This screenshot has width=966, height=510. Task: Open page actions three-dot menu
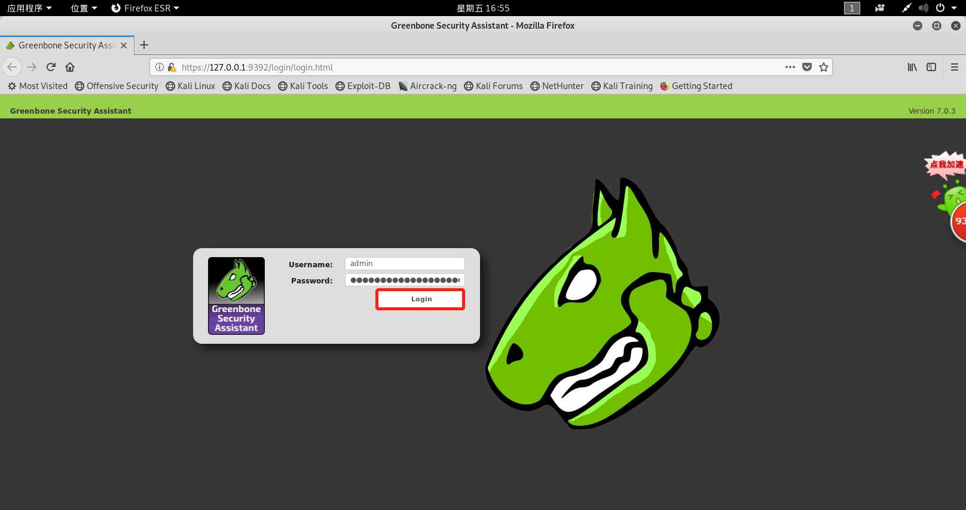pyautogui.click(x=790, y=67)
